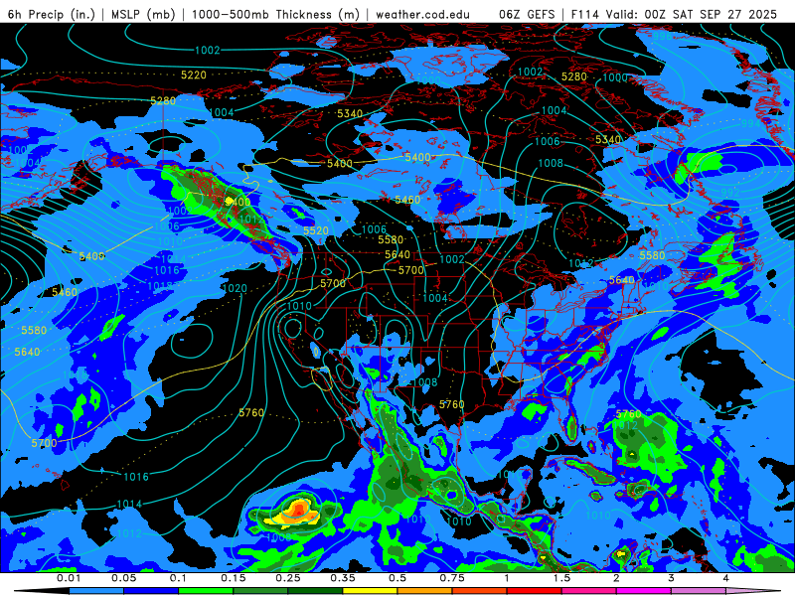Click the '0.25' colorbar value
795x596 pixels.
coord(288,578)
